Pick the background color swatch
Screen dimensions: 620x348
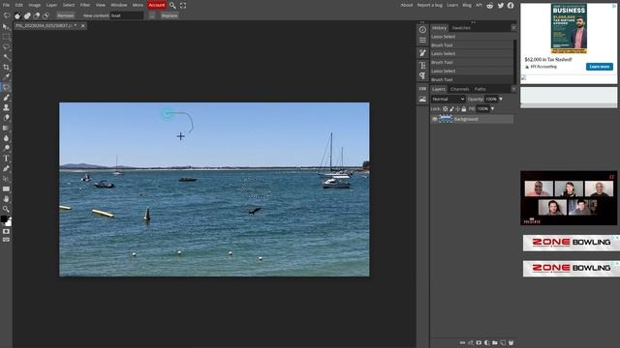9,223
